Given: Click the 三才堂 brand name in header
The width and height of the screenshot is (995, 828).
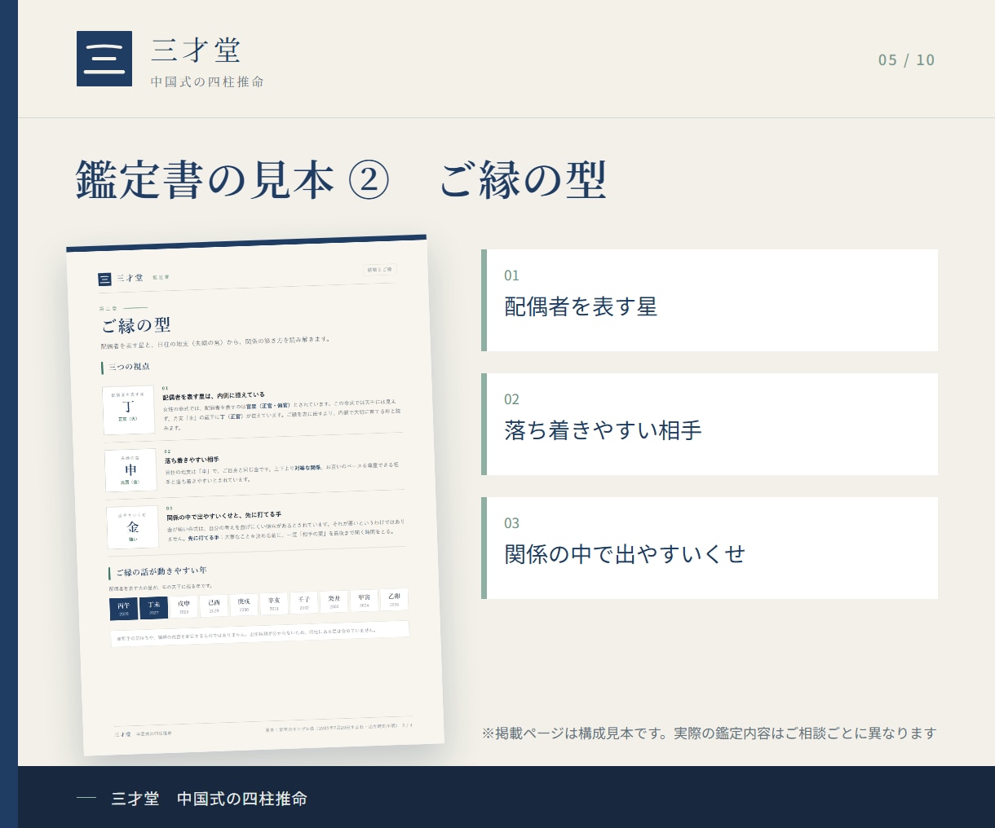Looking at the screenshot, I should pos(196,51).
